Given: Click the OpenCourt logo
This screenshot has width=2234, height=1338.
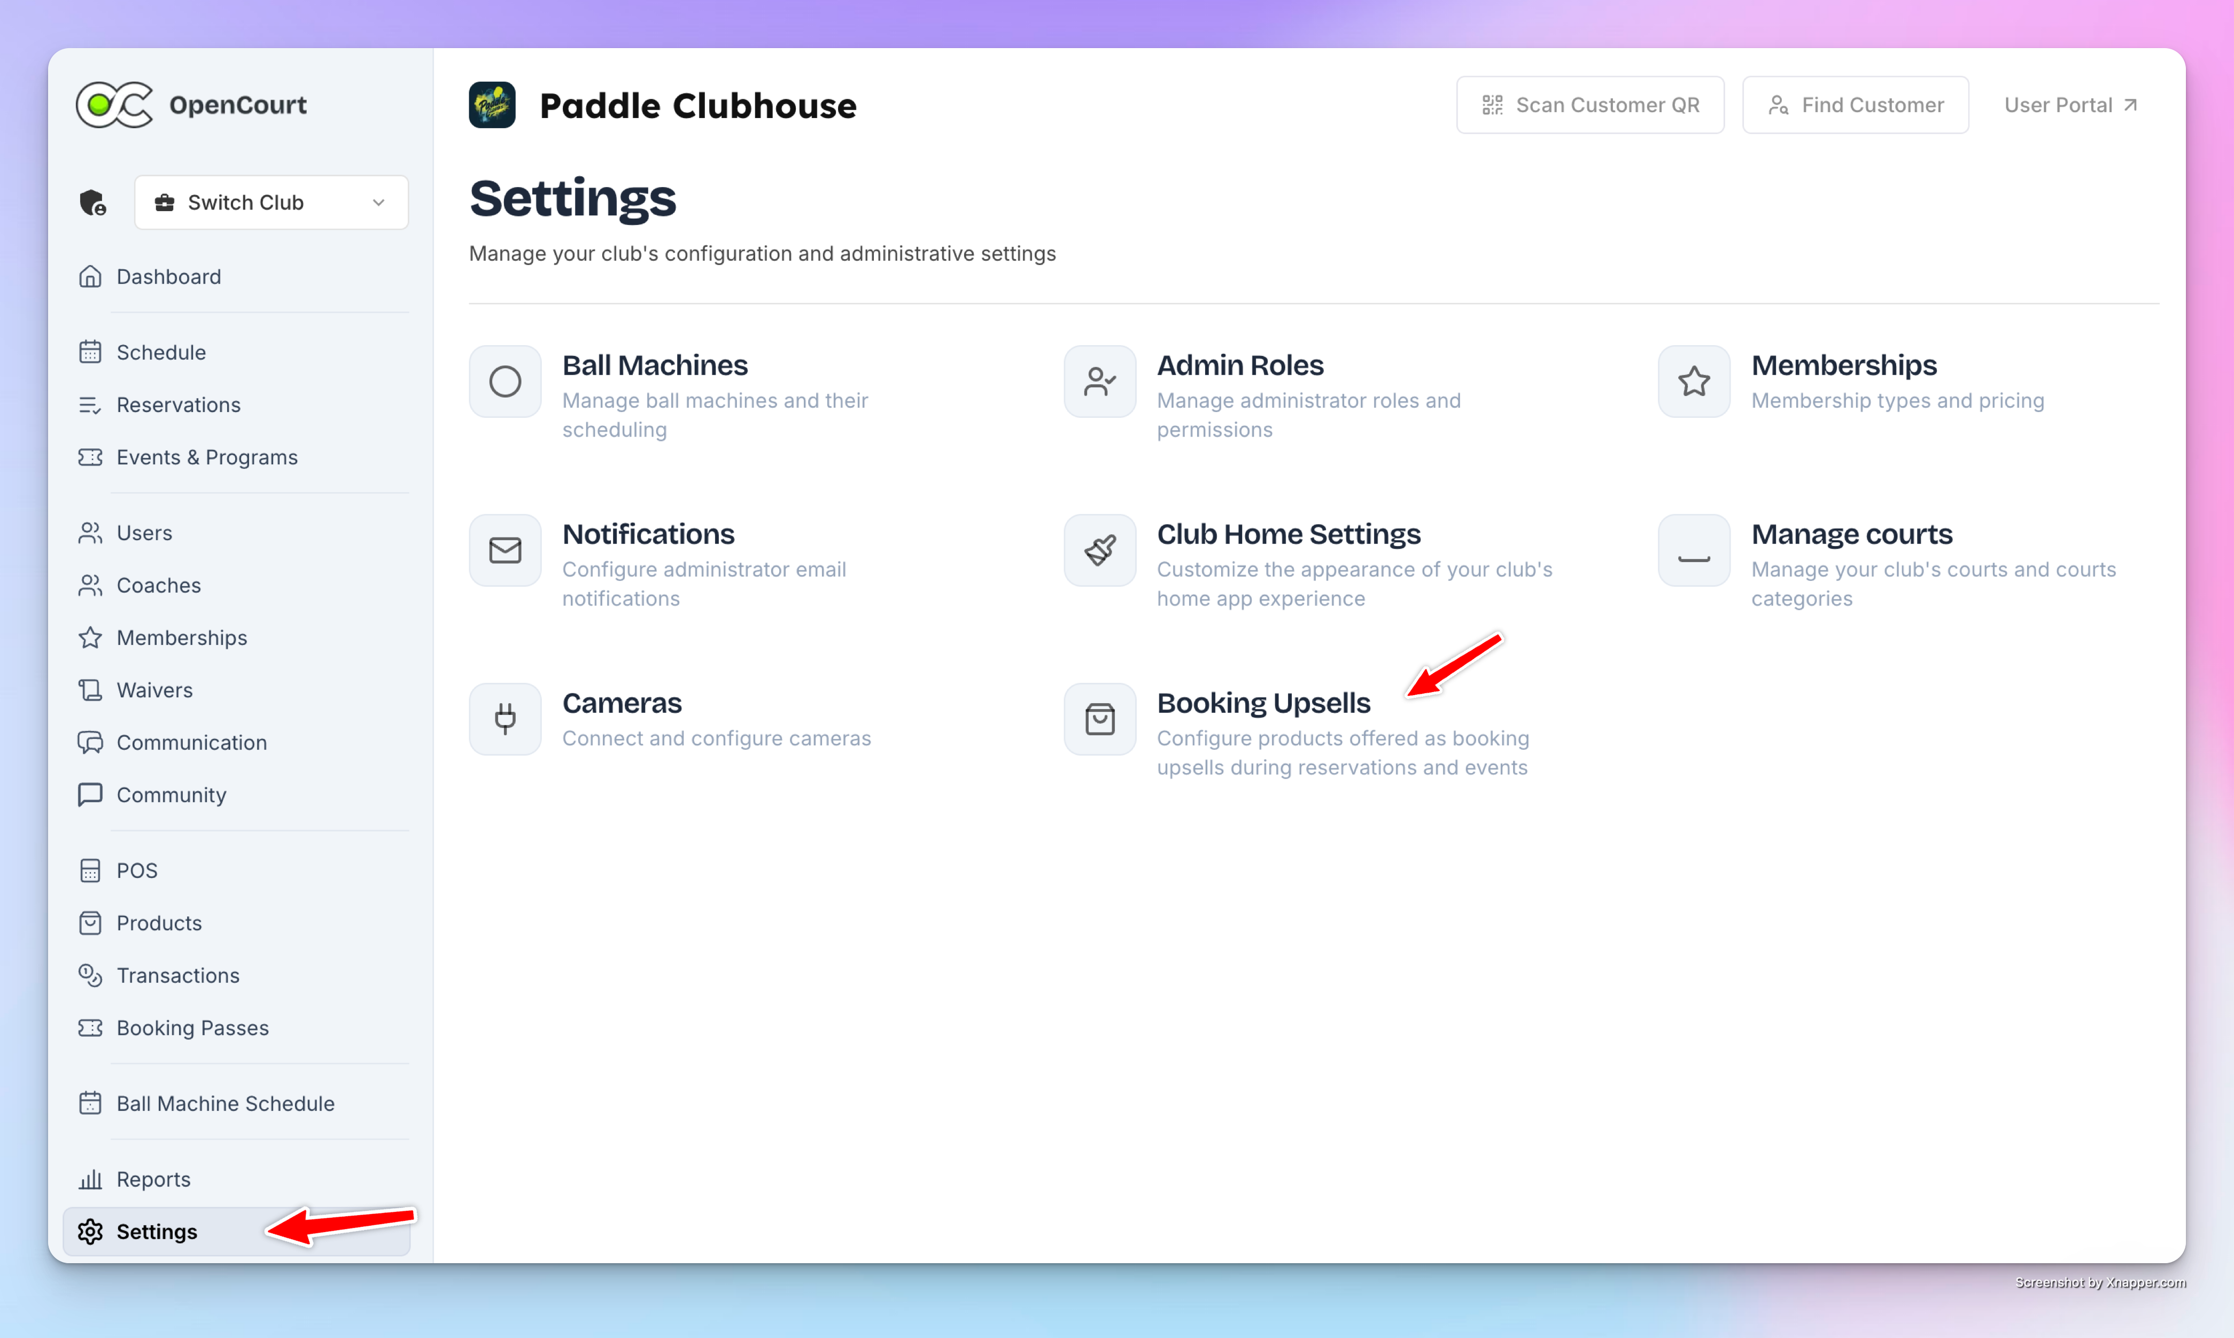Looking at the screenshot, I should pyautogui.click(x=192, y=105).
